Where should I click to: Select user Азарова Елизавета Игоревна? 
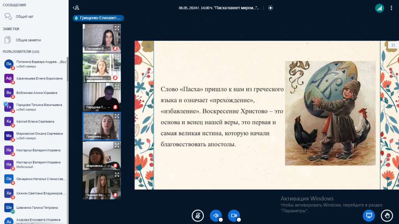34,220
